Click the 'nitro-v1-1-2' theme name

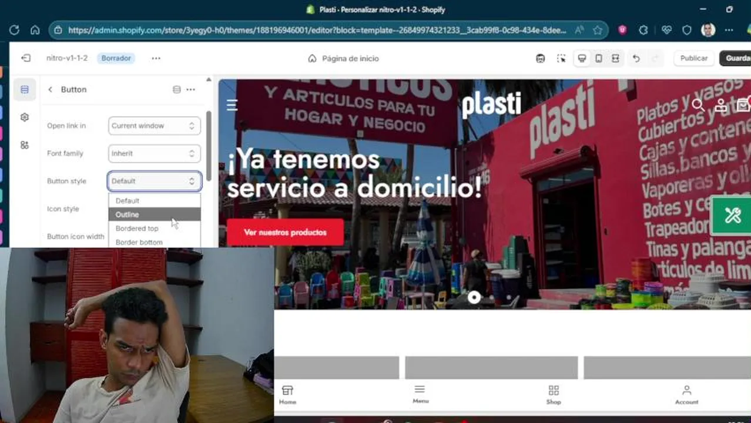(67, 58)
